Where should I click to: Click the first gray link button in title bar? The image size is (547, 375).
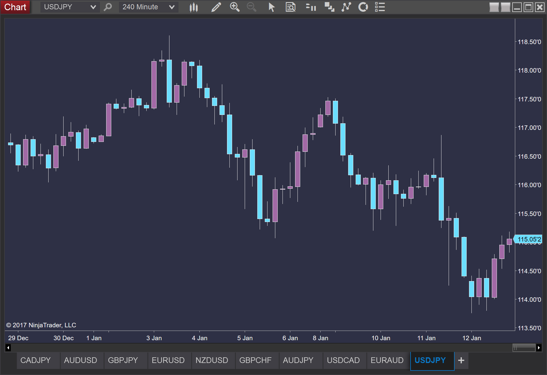[x=494, y=7]
